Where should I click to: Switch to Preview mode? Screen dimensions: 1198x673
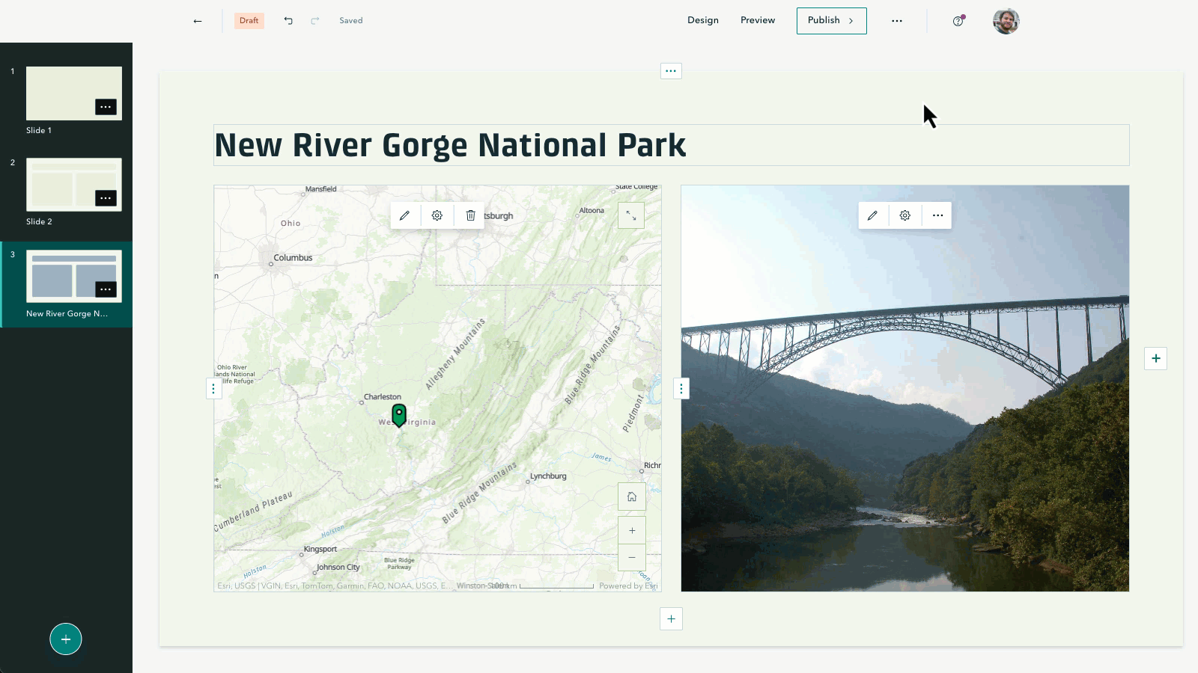[x=757, y=20]
